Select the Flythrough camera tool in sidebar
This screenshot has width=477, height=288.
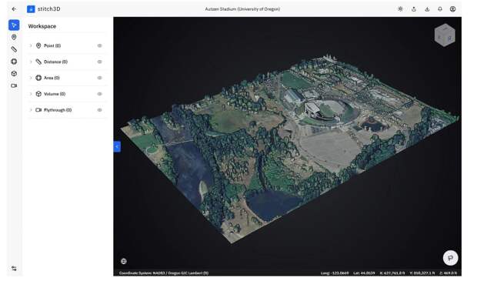click(14, 85)
